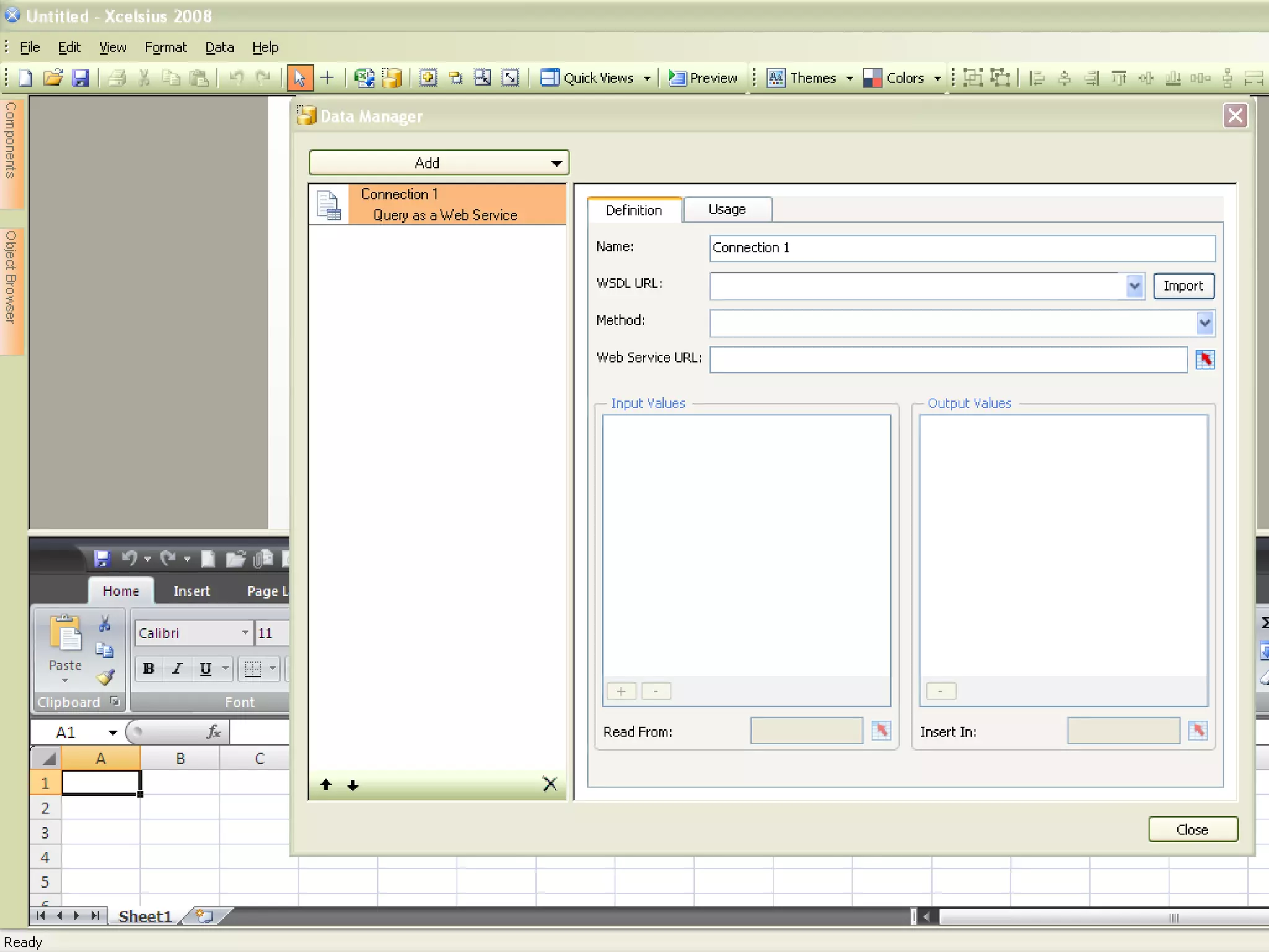1269x952 pixels.
Task: Click the Save icon in Xcelsius toolbar
Action: click(x=81, y=77)
